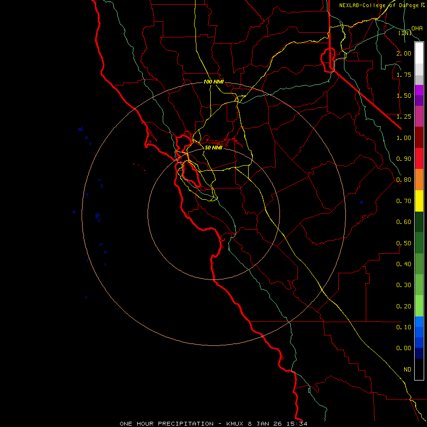Viewport: 427px width, 427px height.
Task: Click the 100 NMI range ring label
Action: (x=214, y=82)
